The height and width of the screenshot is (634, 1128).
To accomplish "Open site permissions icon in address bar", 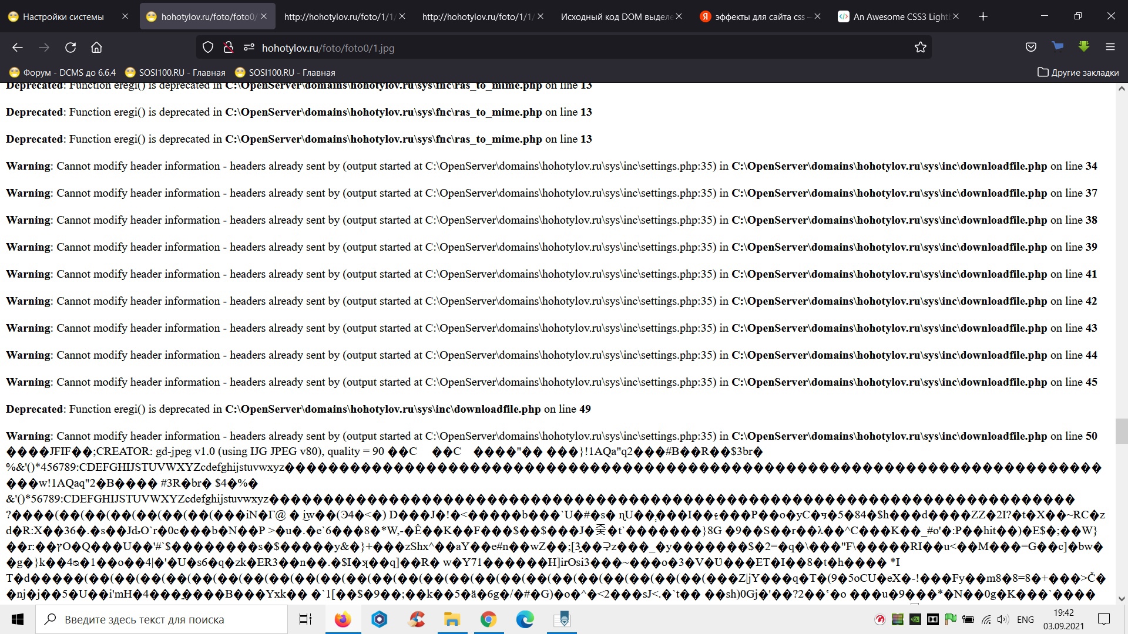I will [249, 48].
